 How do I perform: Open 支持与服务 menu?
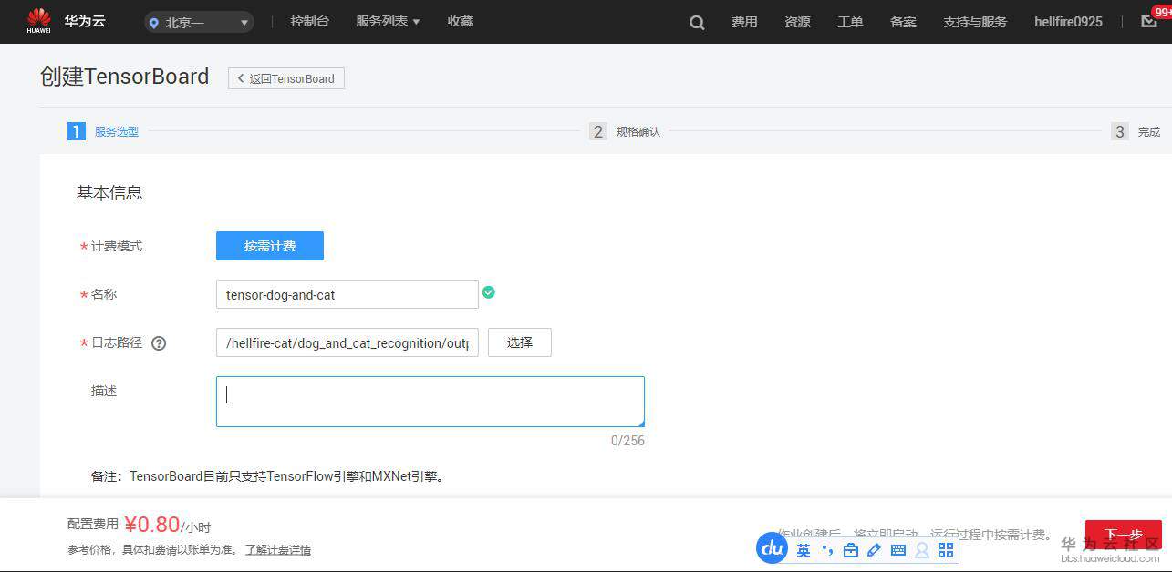click(975, 22)
